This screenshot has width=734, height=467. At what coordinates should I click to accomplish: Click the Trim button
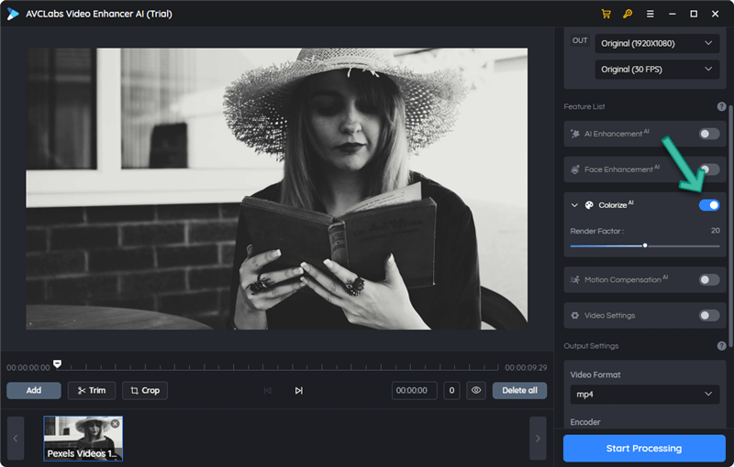coord(92,390)
